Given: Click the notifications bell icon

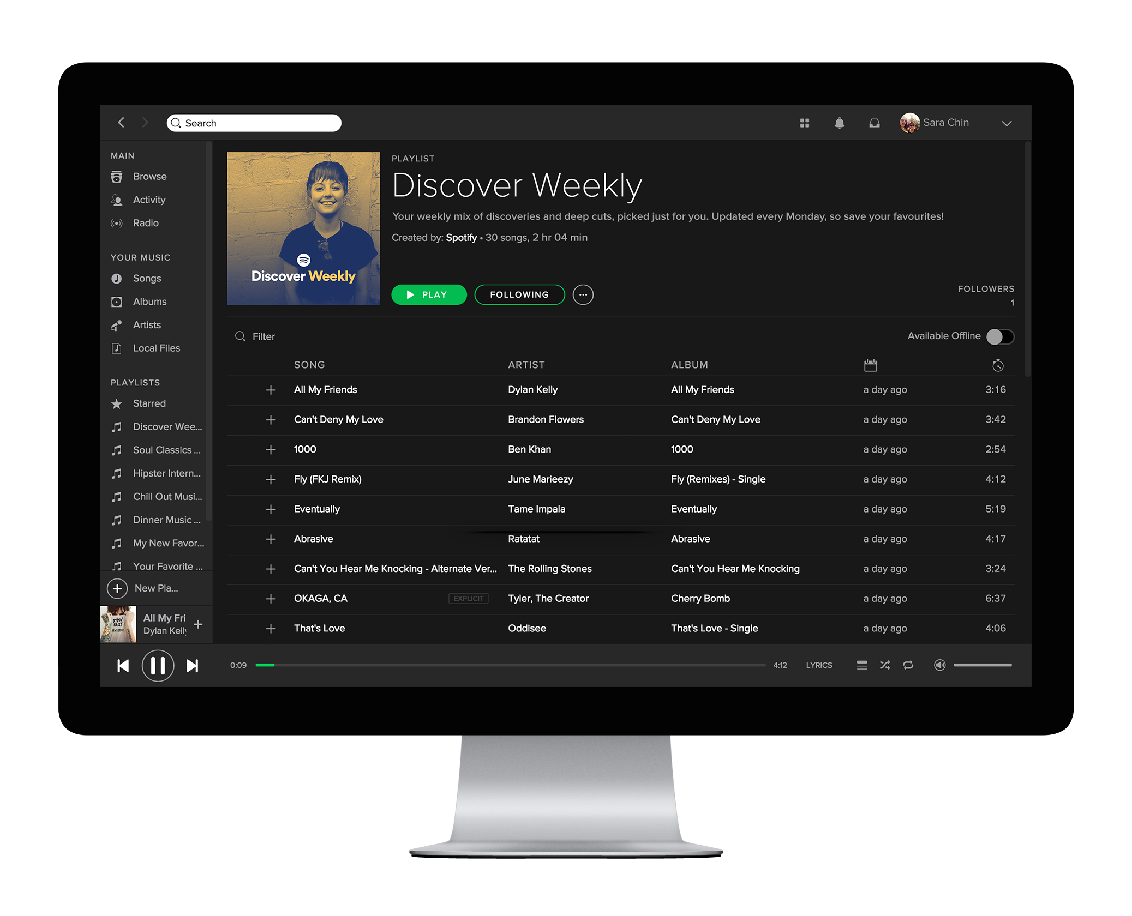Looking at the screenshot, I should (x=840, y=123).
